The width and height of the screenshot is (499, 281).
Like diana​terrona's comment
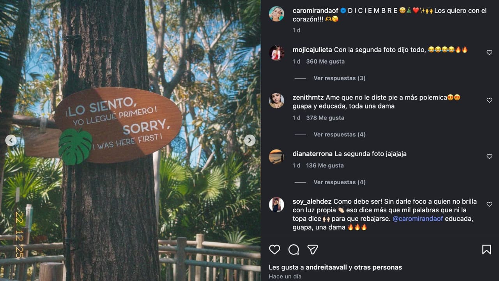489,157
